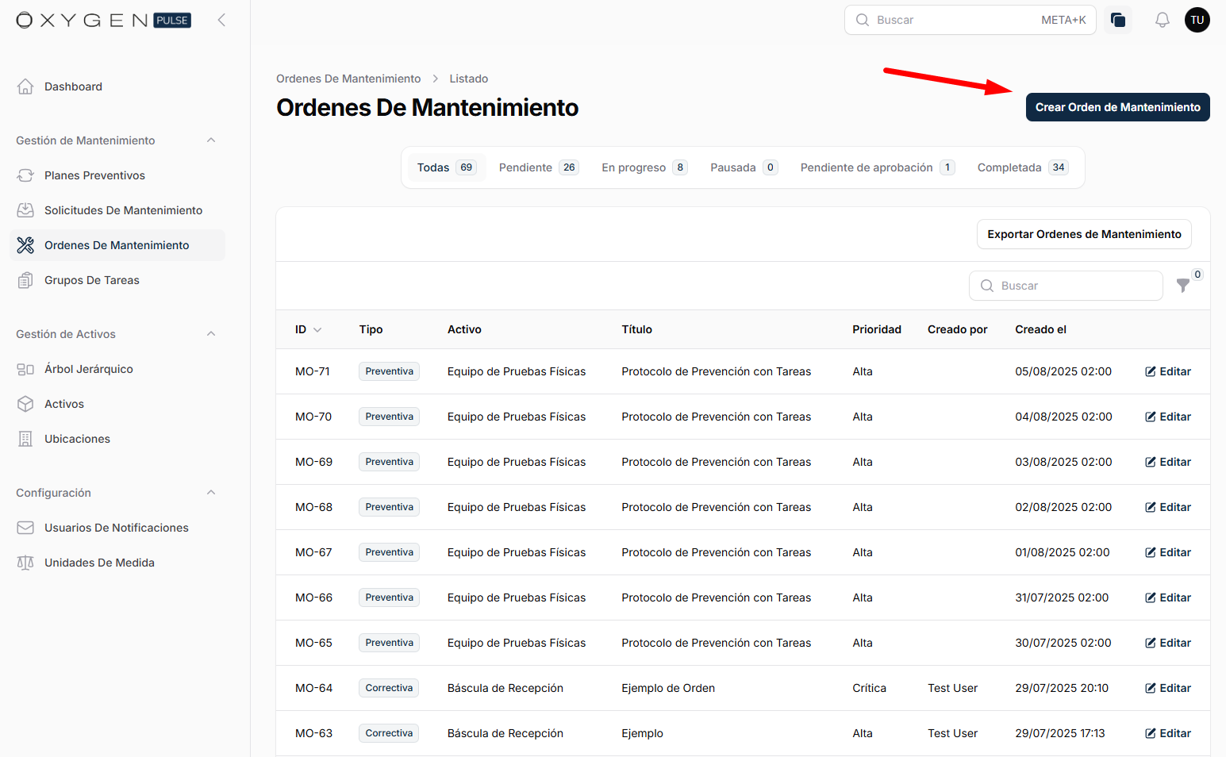This screenshot has width=1226, height=757.
Task: Click the Dashboard home icon
Action: point(25,86)
